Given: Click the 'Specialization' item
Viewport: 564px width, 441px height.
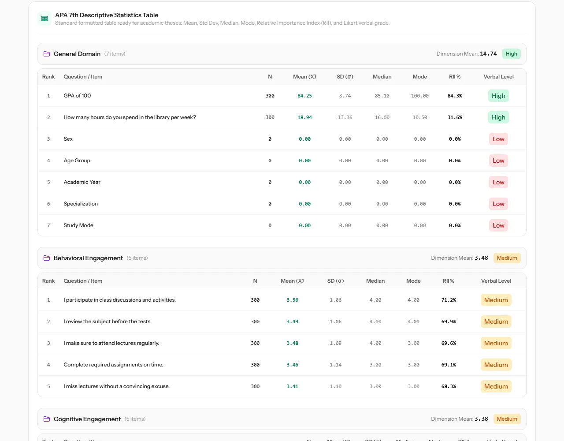Looking at the screenshot, I should click(81, 204).
